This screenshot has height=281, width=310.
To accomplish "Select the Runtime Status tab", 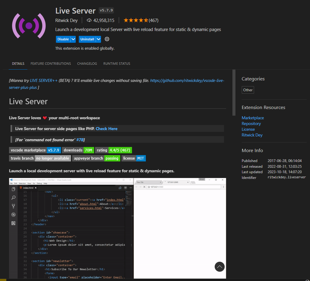I will click(117, 64).
